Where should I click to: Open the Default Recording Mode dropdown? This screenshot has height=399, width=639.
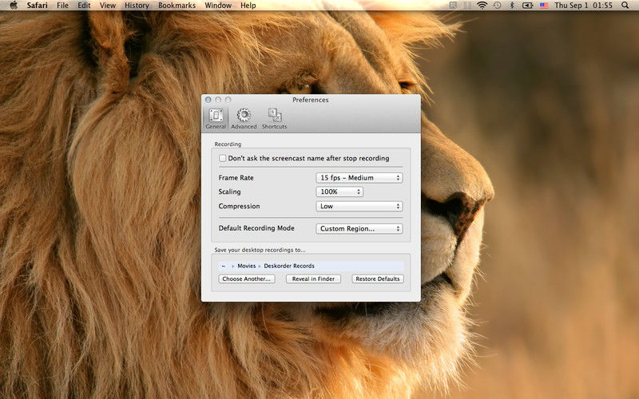point(359,229)
